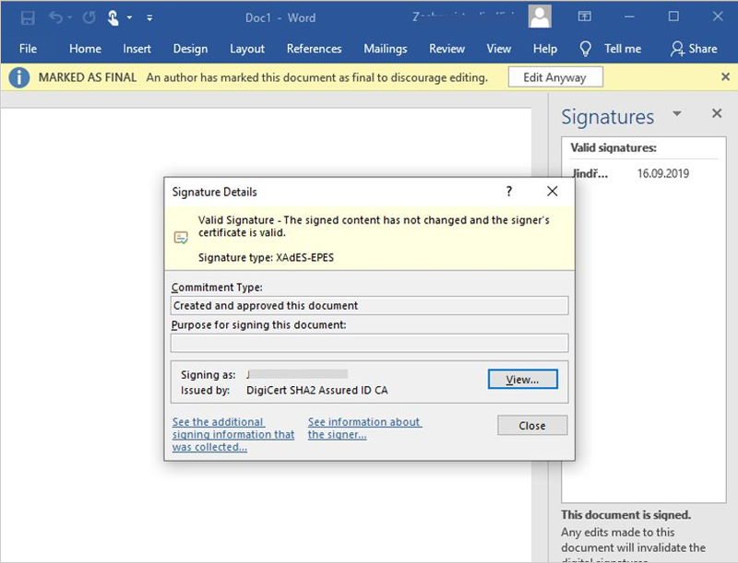Select the Design tab
Viewport: 738px width, 563px height.
click(190, 49)
